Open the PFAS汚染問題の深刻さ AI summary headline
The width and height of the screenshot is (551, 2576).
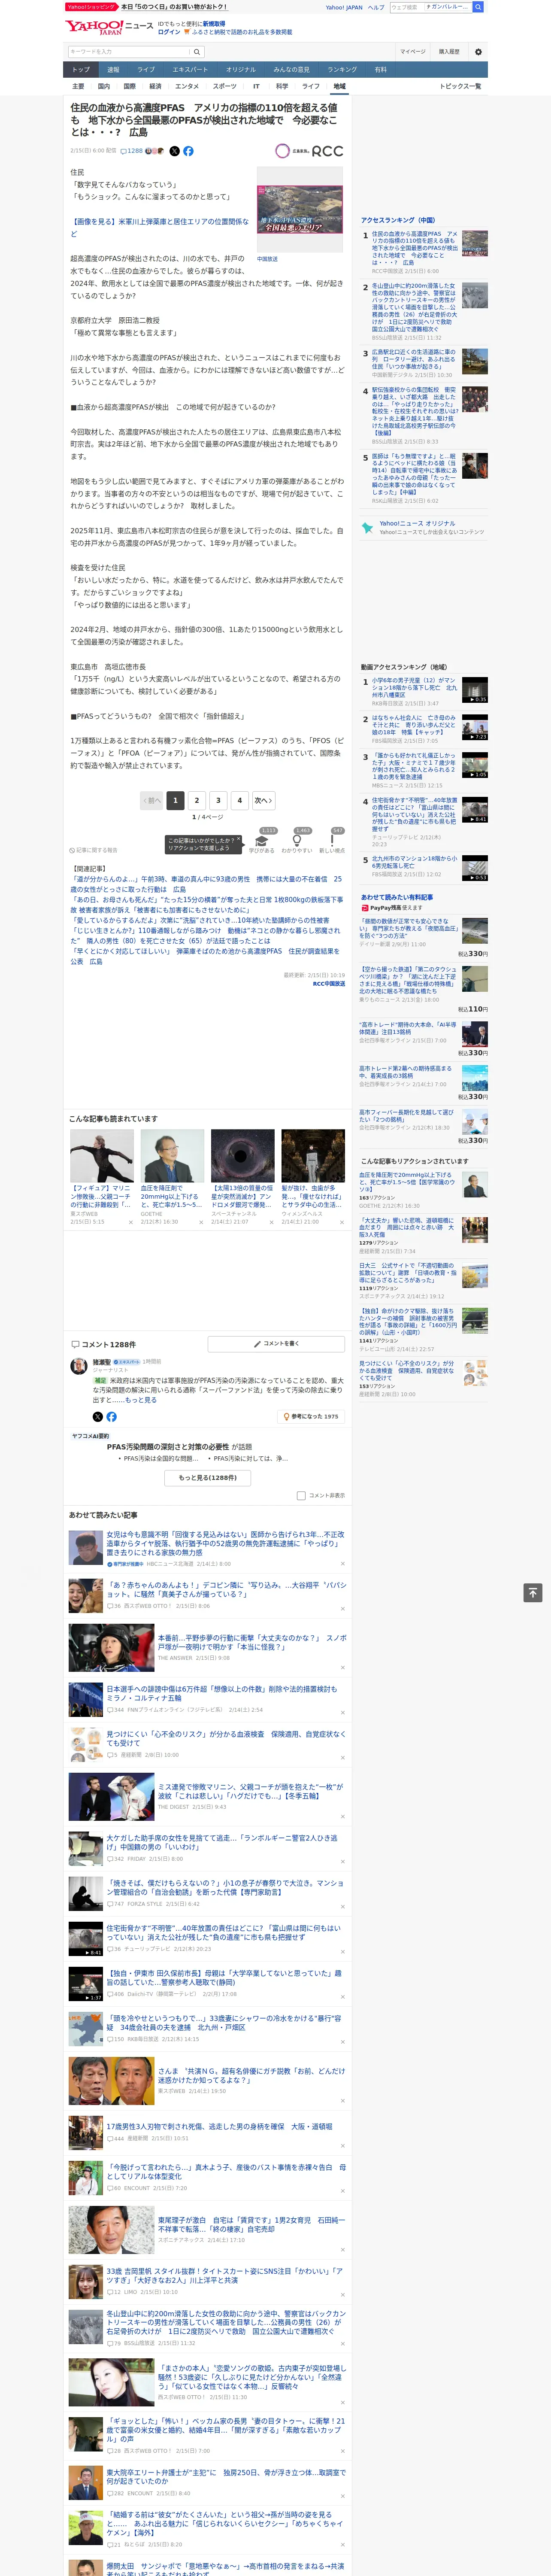(x=167, y=1446)
